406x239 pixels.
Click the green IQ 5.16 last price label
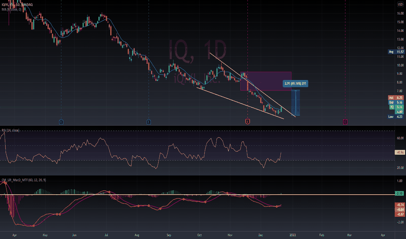pyautogui.click(x=396, y=107)
